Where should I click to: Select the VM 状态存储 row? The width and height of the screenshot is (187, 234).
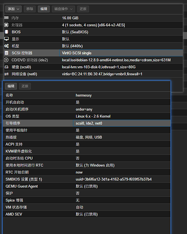click(x=86, y=207)
